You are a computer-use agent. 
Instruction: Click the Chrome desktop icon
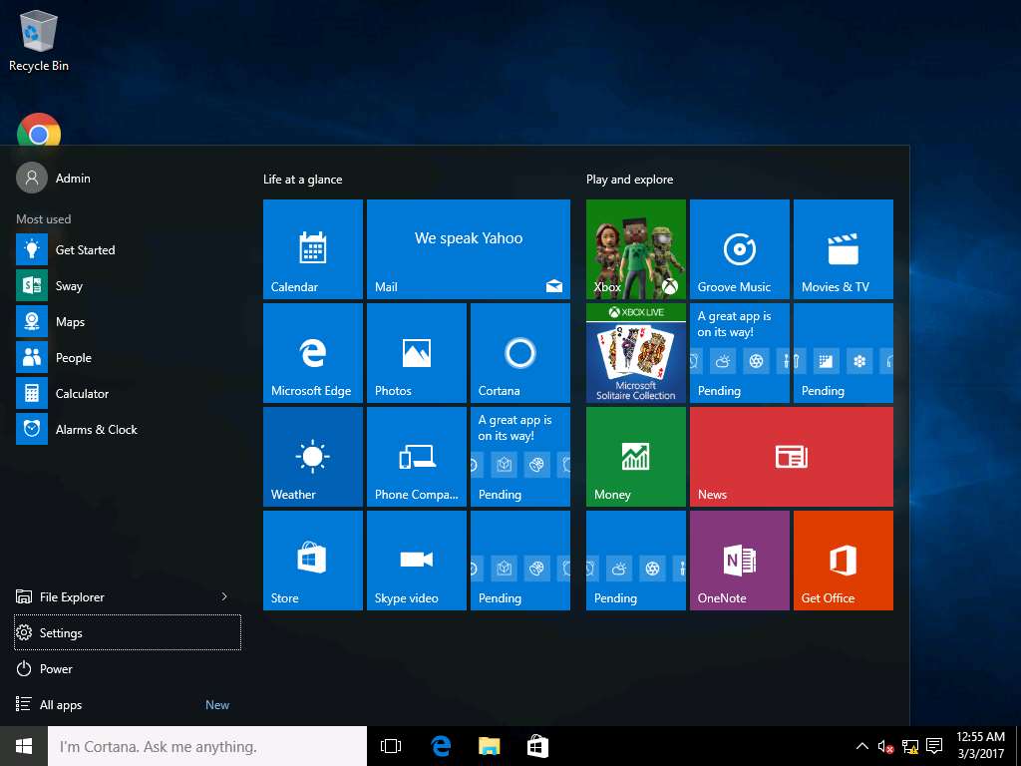[39, 130]
